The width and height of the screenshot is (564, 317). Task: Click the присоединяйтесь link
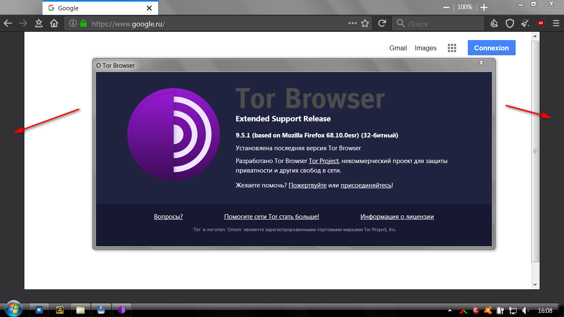[x=366, y=185]
